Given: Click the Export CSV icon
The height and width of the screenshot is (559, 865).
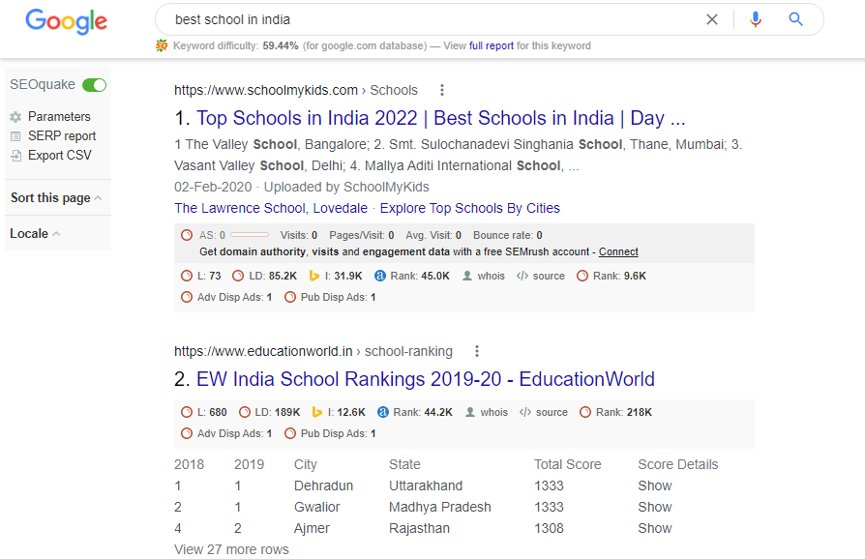Looking at the screenshot, I should click(16, 156).
